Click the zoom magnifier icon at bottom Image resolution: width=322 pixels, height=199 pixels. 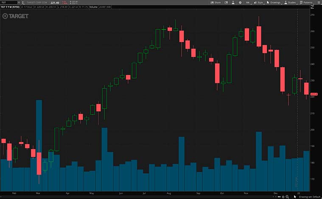point(287,197)
